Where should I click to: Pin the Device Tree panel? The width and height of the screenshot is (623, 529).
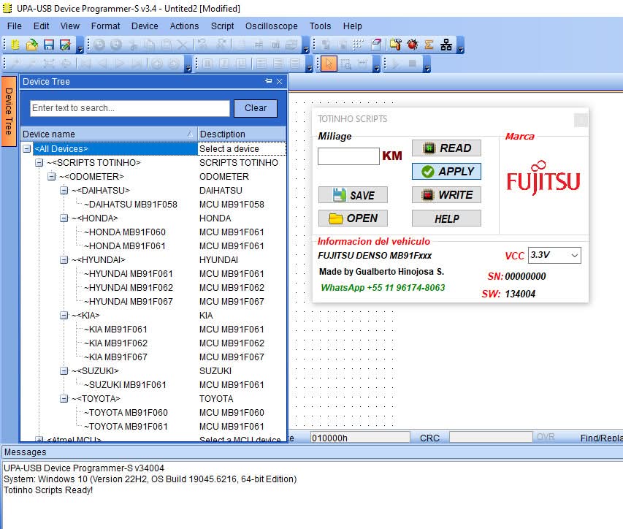point(268,81)
